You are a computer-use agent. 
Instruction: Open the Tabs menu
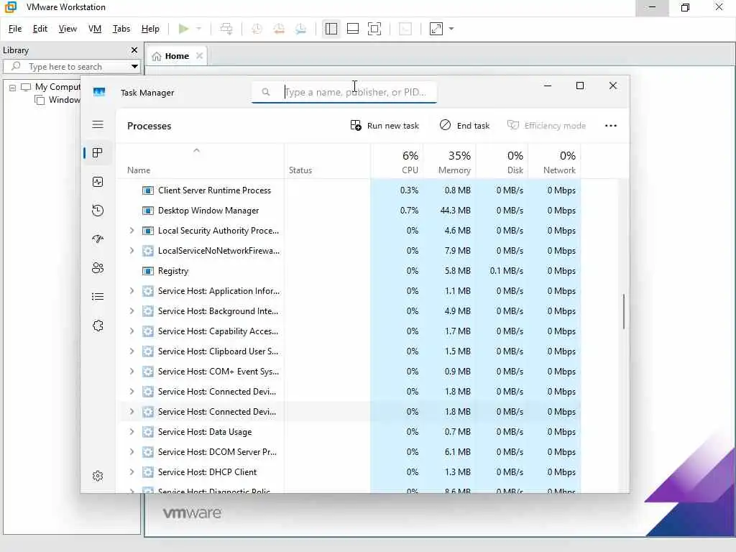(x=121, y=29)
